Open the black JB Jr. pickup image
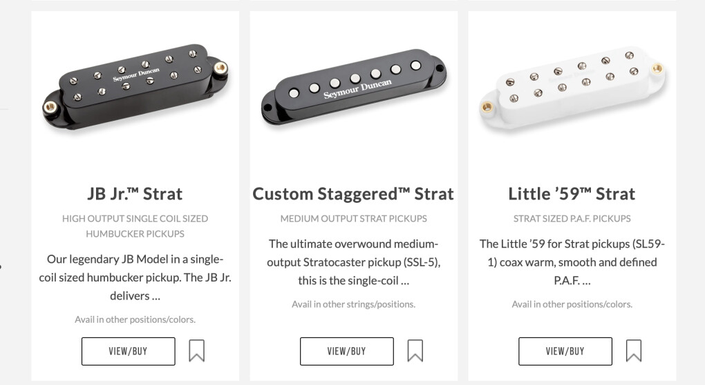The width and height of the screenshot is (705, 385). click(x=135, y=87)
